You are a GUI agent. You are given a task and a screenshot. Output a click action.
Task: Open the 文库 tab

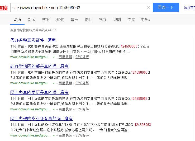pos(131,20)
